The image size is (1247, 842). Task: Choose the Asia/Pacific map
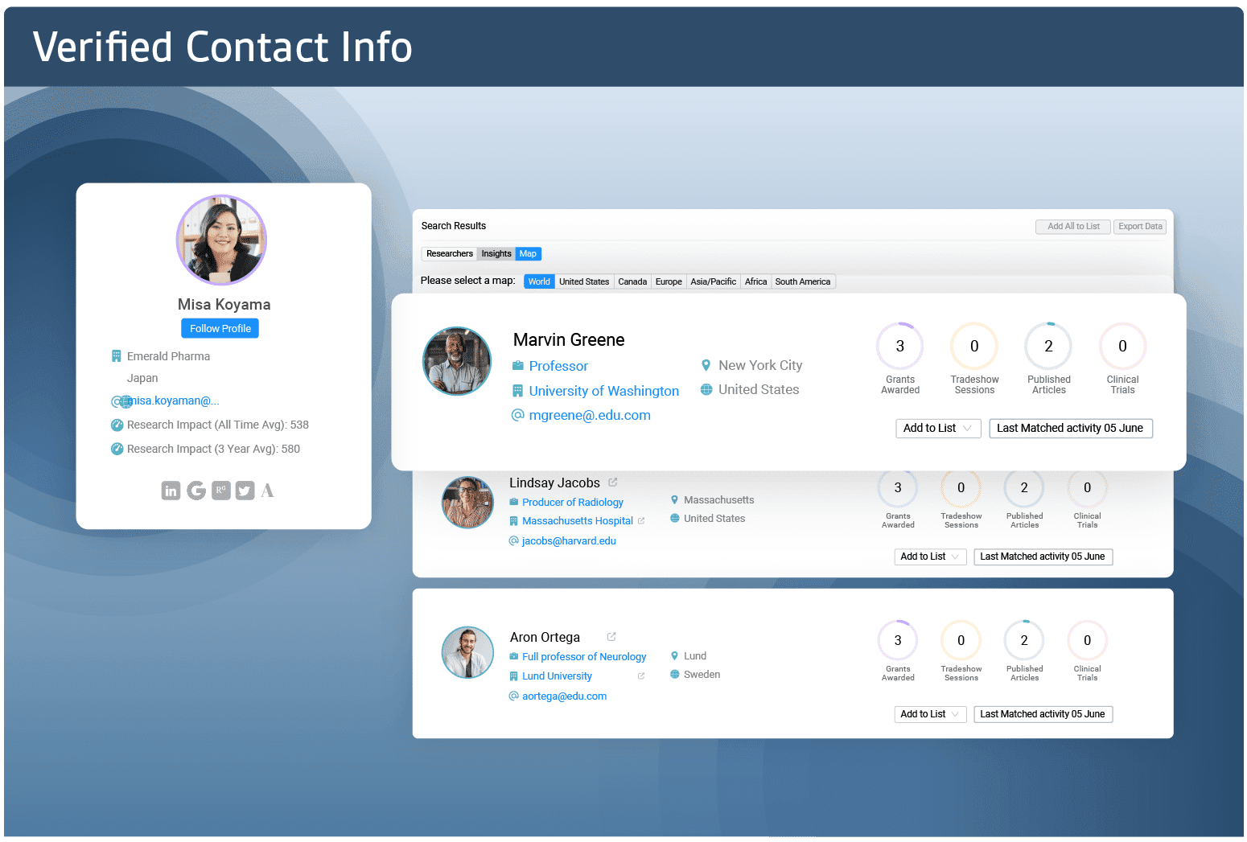(x=714, y=282)
